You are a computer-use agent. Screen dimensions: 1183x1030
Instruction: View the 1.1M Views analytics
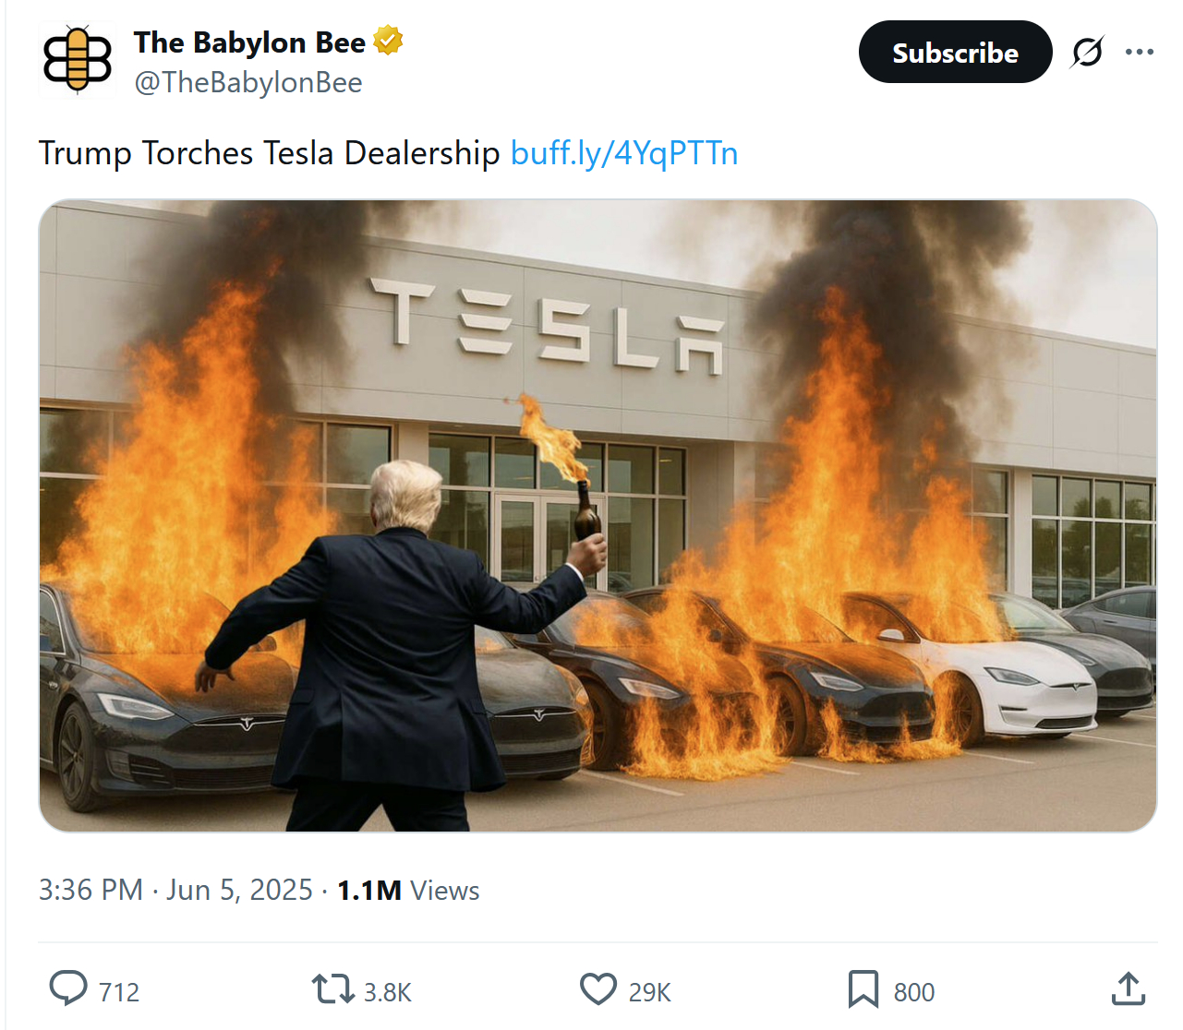coord(408,891)
